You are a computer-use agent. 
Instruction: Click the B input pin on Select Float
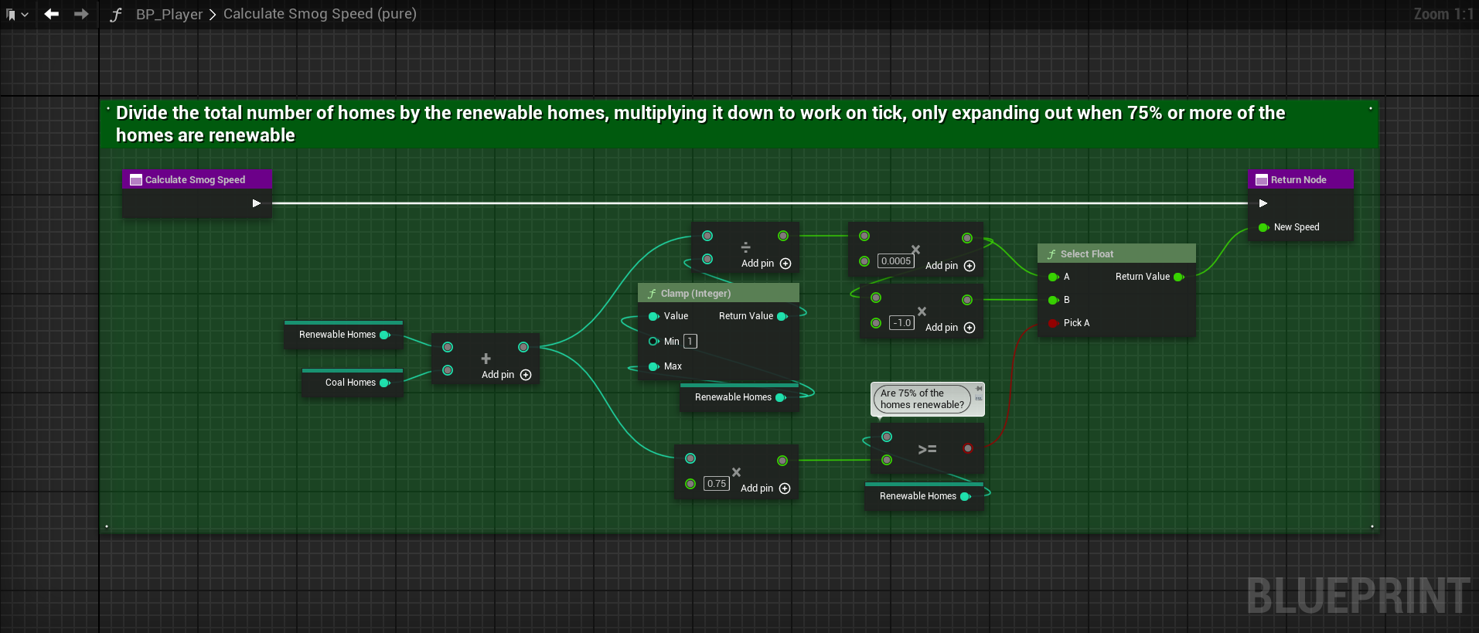[1053, 300]
